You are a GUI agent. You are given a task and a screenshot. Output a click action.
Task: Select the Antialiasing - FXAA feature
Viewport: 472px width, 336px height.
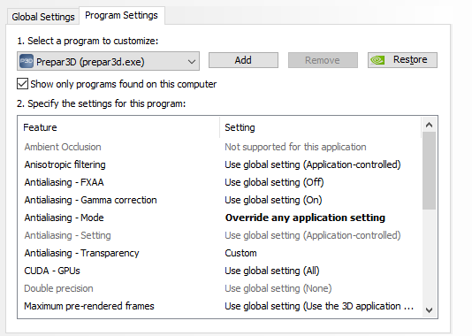pyautogui.click(x=65, y=182)
